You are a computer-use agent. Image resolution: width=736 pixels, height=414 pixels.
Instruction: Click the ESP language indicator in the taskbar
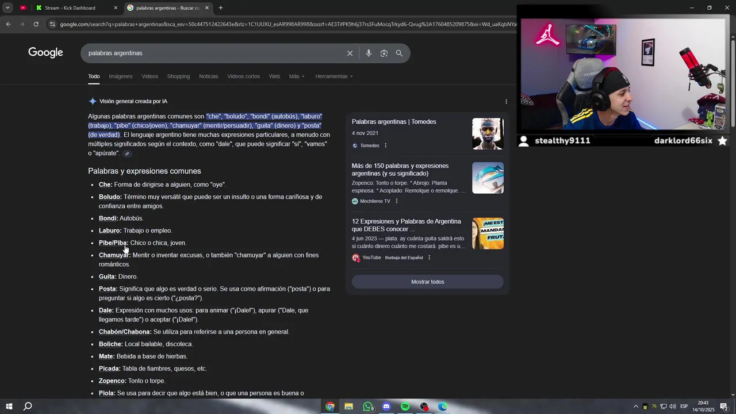click(x=684, y=407)
